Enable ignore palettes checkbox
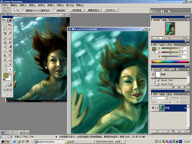 (55, 10)
